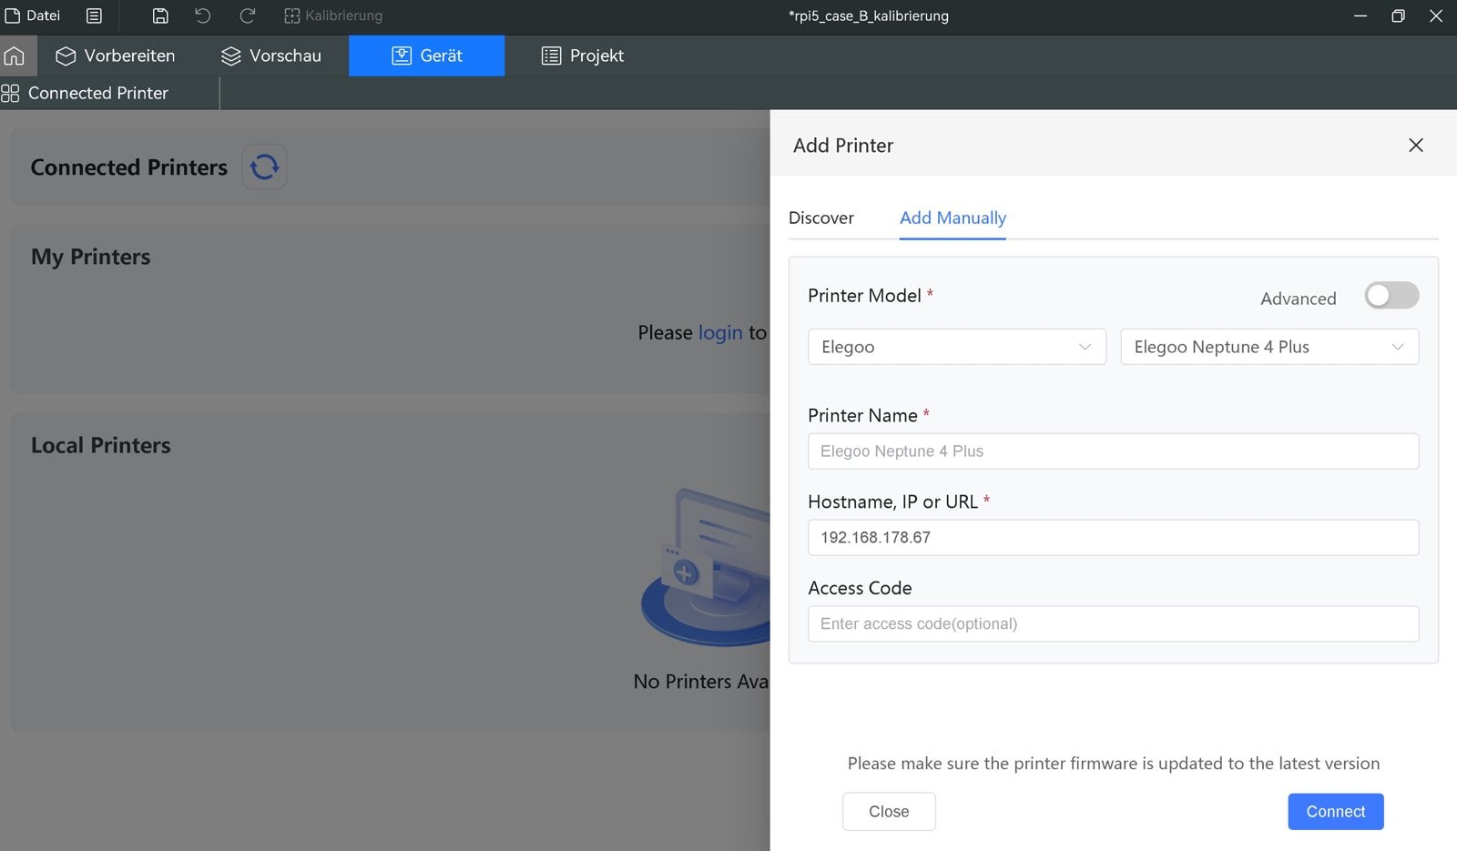Click the firmware update notice text

coord(1113,764)
